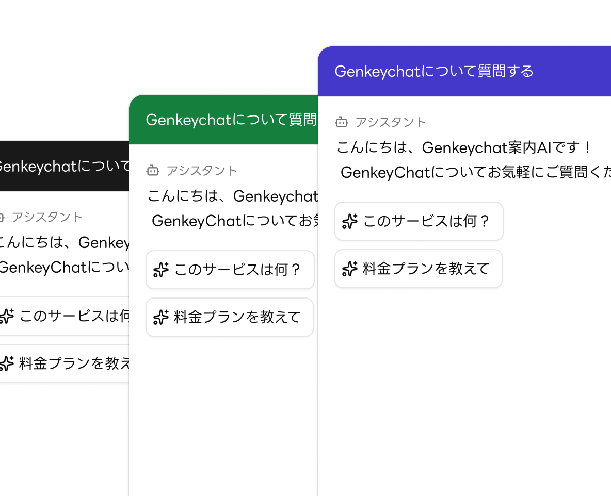
Task: Click the 'アシスタント' label in the purple widget
Action: coord(391,122)
